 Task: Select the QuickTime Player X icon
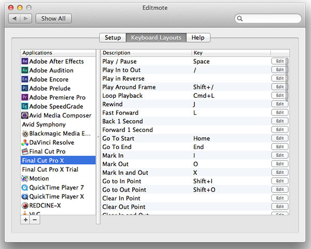pyautogui.click(x=25, y=197)
